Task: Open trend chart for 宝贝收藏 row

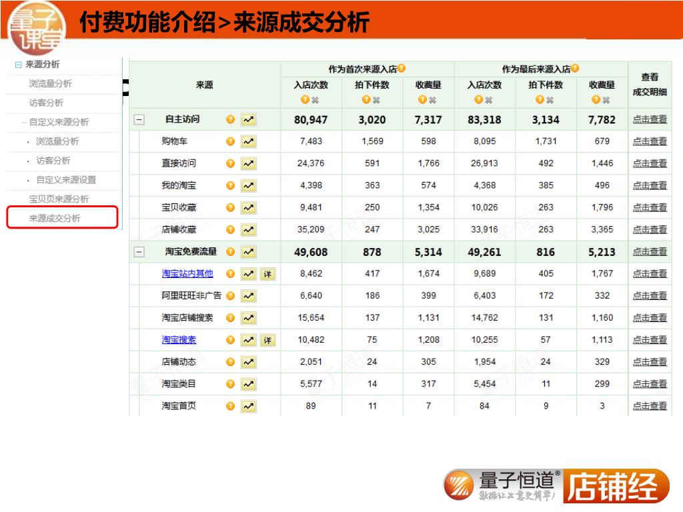Action: (248, 208)
